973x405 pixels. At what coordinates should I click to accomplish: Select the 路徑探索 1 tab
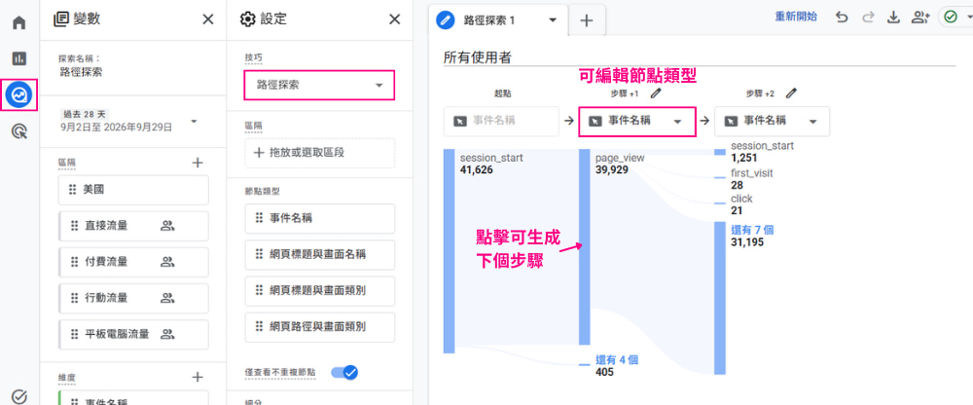(x=496, y=19)
